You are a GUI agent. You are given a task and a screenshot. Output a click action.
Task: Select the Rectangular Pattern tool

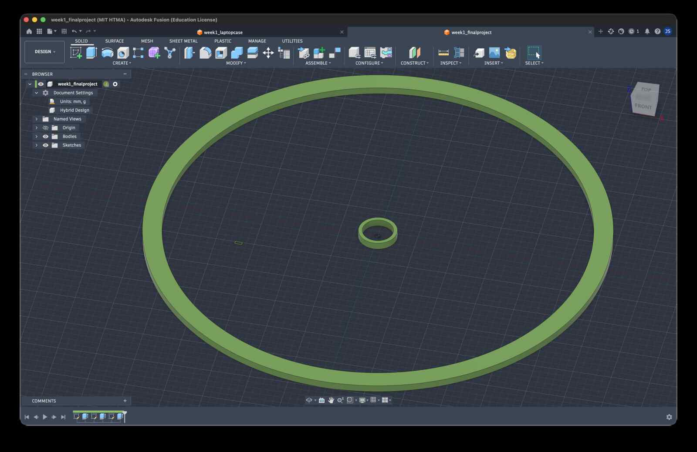pyautogui.click(x=138, y=53)
